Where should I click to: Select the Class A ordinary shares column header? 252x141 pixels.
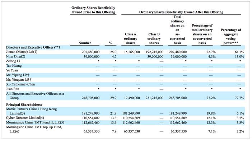[x=131, y=39]
